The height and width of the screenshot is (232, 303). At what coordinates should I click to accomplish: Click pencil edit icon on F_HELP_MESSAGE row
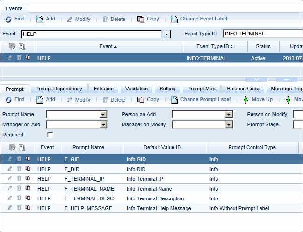[10, 208]
